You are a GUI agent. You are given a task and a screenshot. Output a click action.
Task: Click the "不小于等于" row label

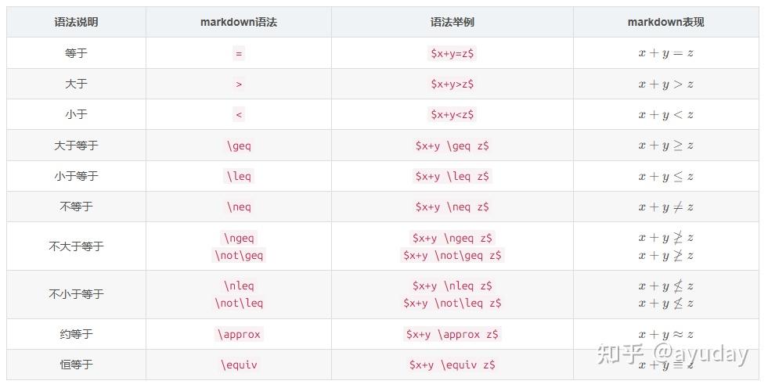(x=76, y=294)
